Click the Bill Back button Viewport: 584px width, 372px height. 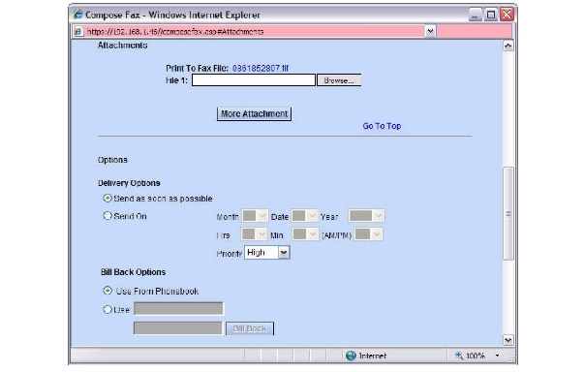pos(250,328)
